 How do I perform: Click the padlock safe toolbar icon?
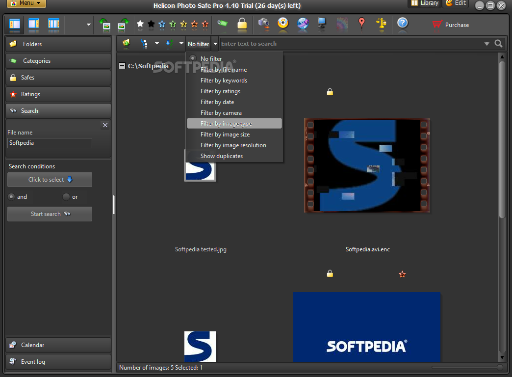tap(242, 24)
